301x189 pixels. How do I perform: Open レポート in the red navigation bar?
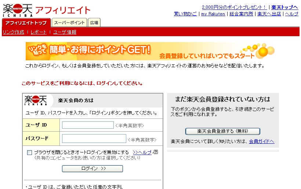pos(39,32)
